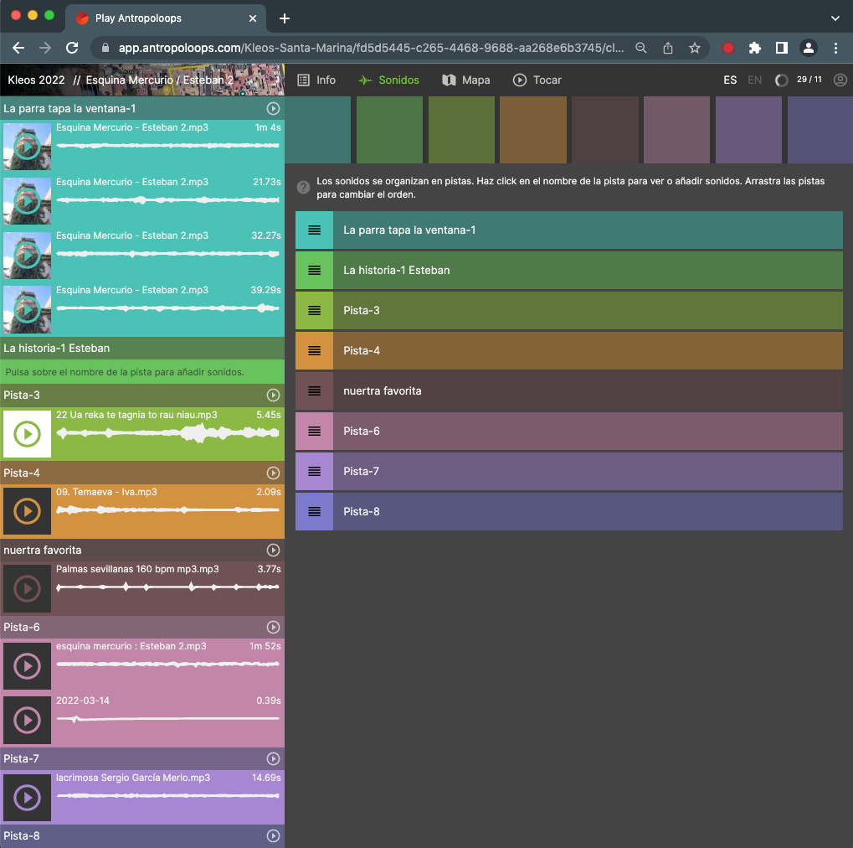
Task: Play the Temaeva - Iva.mp3 sound
Action: 27,511
